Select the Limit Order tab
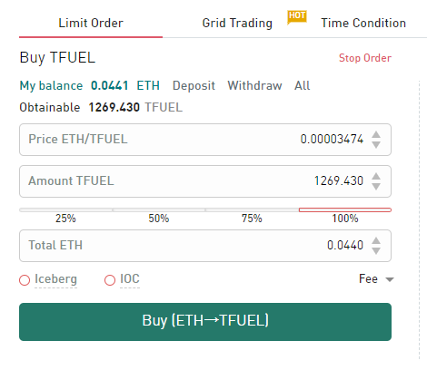The height and width of the screenshot is (370, 427). 91,23
